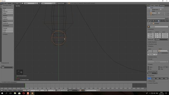
Task: Select the Armature object in outliner
Action: (x=154, y=13)
